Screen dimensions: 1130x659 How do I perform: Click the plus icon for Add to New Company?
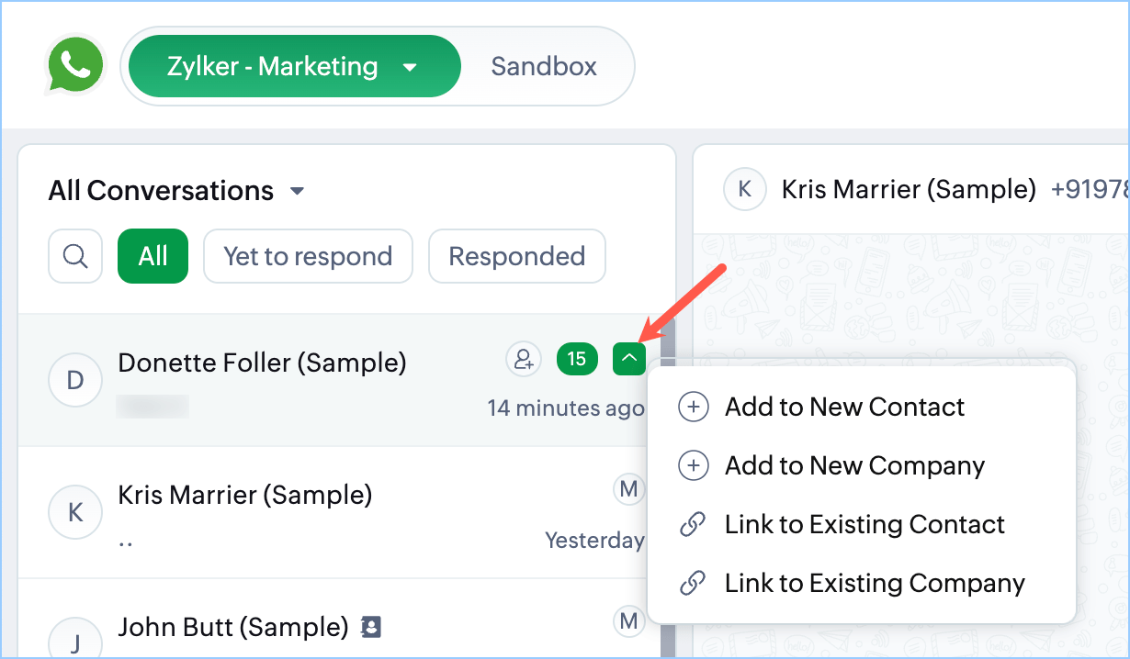pyautogui.click(x=693, y=466)
